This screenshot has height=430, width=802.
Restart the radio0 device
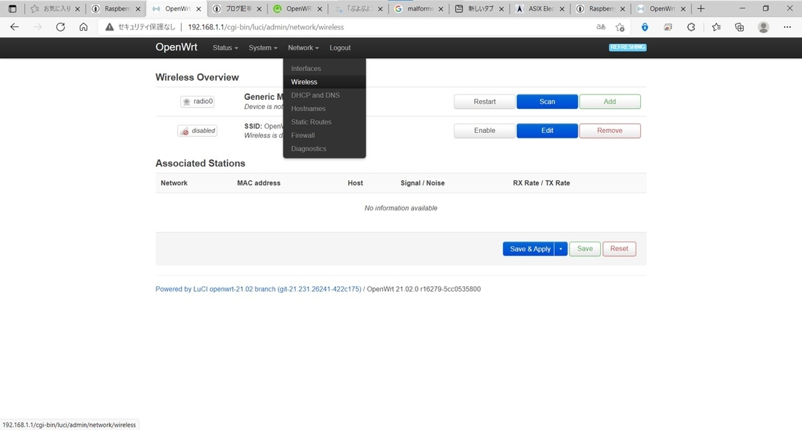click(485, 102)
